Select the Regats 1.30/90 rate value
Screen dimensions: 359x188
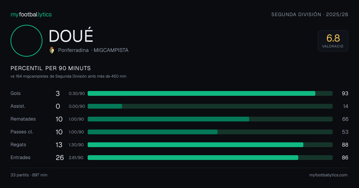pos(76,145)
